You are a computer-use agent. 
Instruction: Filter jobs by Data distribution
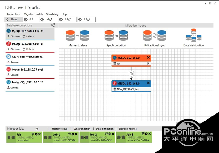tap(104, 129)
